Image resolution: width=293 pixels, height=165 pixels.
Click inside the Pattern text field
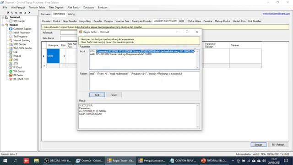coord(145,81)
